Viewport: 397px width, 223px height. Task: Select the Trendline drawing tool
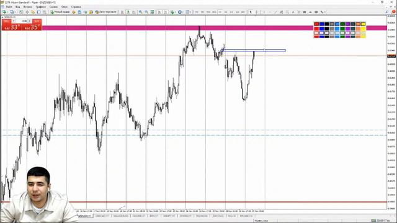coord(275,12)
